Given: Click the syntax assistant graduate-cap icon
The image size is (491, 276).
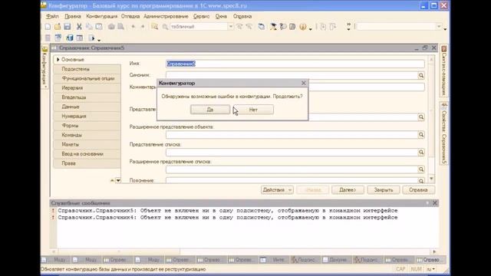Looking at the screenshot, I should [x=273, y=27].
